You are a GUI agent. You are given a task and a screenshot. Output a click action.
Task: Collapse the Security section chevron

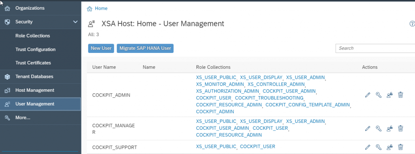pos(75,22)
